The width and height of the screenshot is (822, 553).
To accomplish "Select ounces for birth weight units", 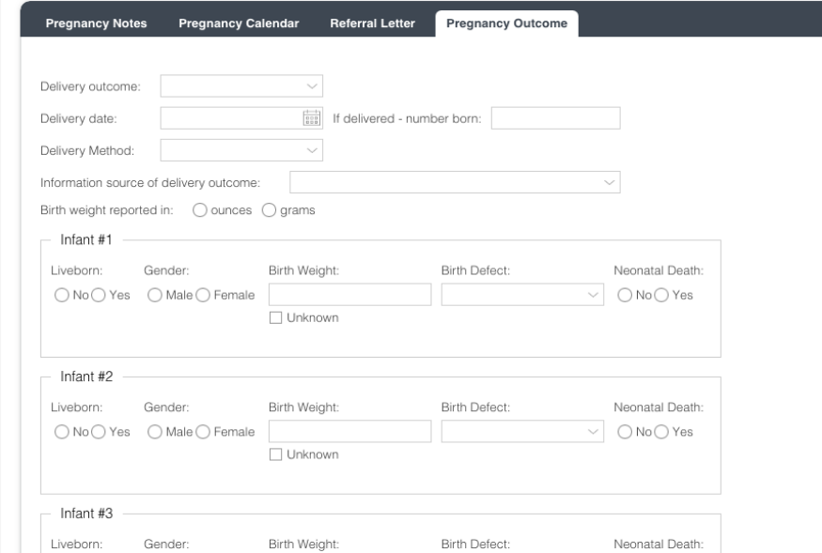I will tap(199, 210).
